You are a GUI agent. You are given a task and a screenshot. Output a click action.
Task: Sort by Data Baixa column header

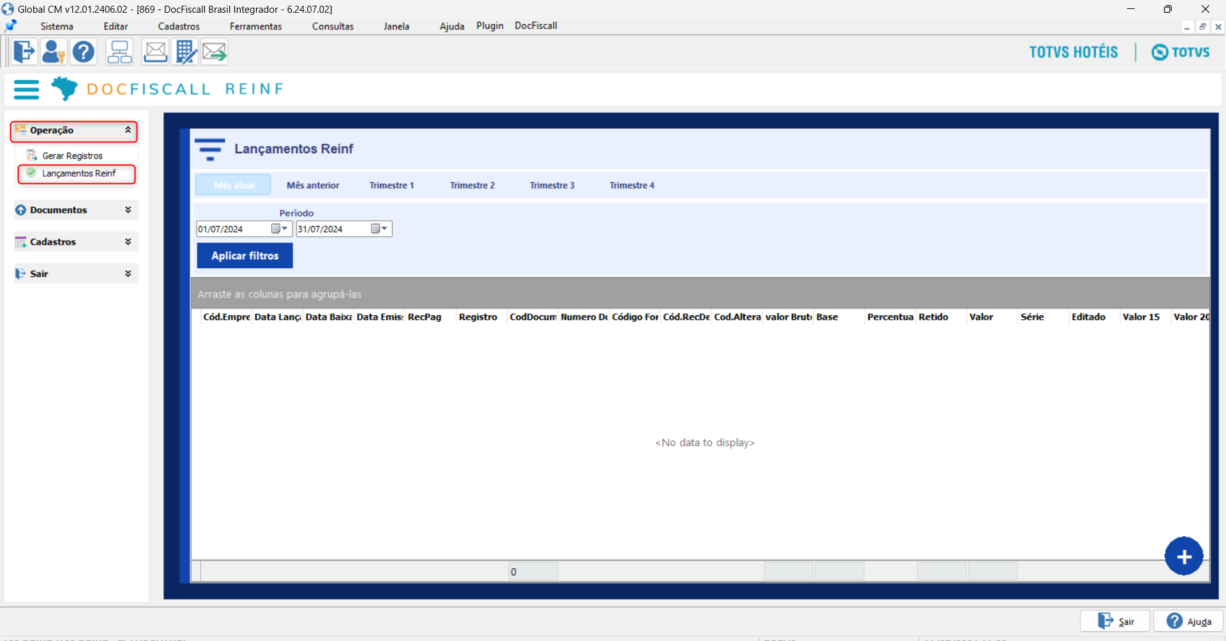(x=328, y=317)
